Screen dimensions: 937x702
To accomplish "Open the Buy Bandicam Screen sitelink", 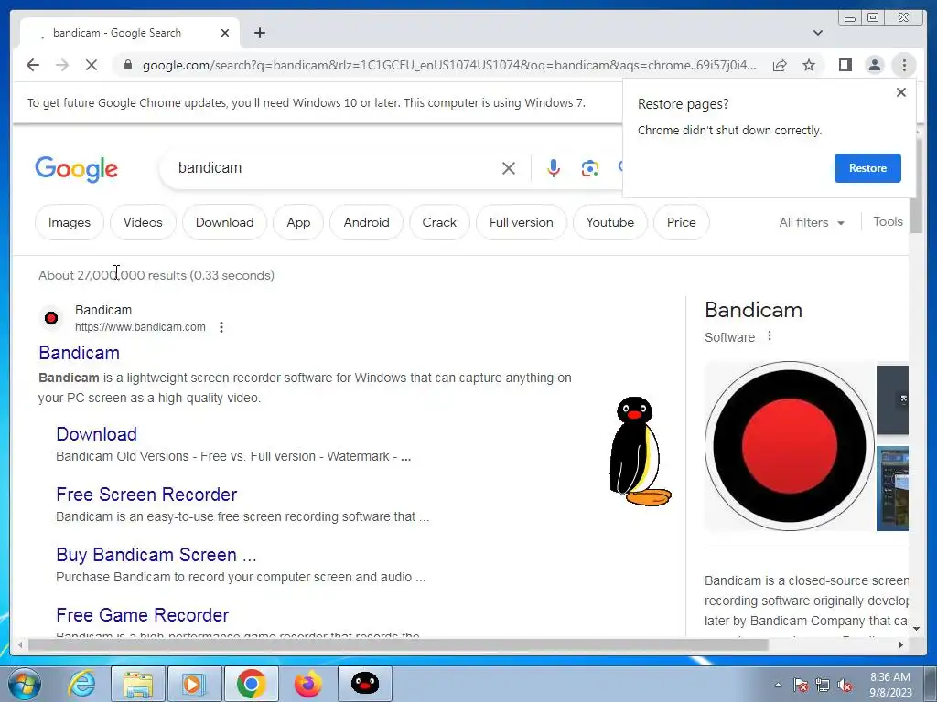I will tap(156, 555).
